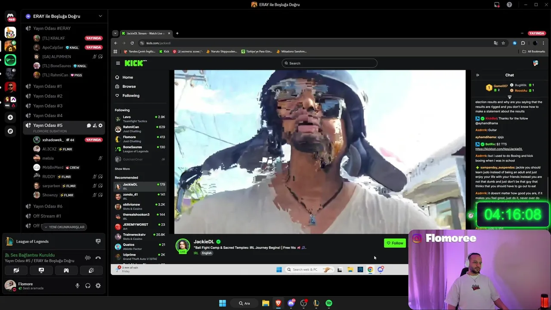
Task: Open Chrome three-dot menu
Action: [543, 43]
